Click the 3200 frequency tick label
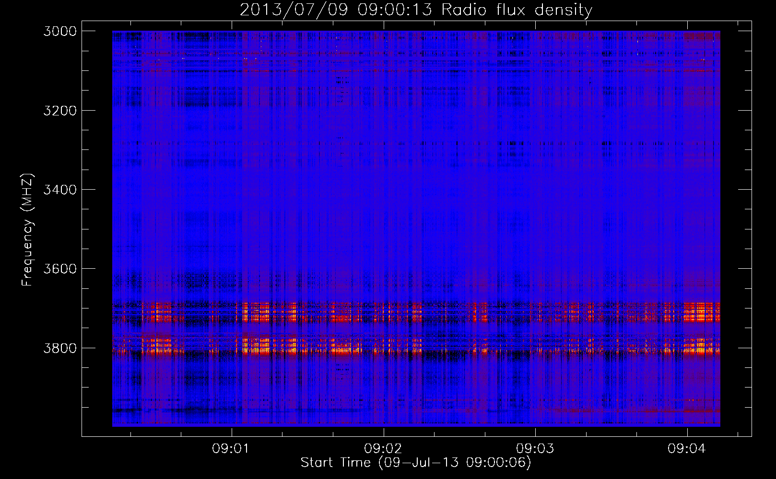This screenshot has height=479, width=776. click(x=60, y=111)
